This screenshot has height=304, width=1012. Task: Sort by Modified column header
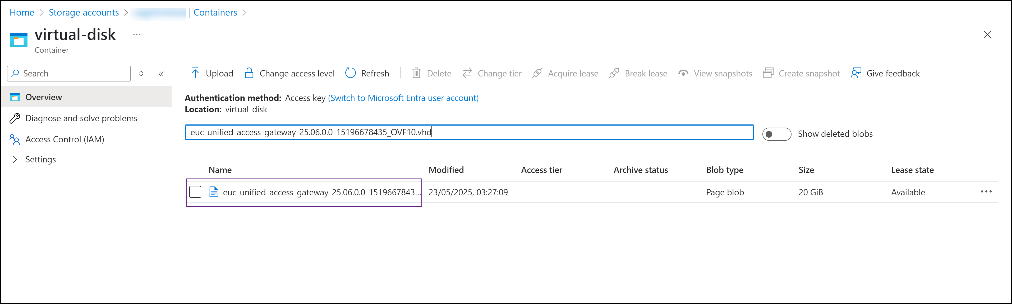coord(446,170)
